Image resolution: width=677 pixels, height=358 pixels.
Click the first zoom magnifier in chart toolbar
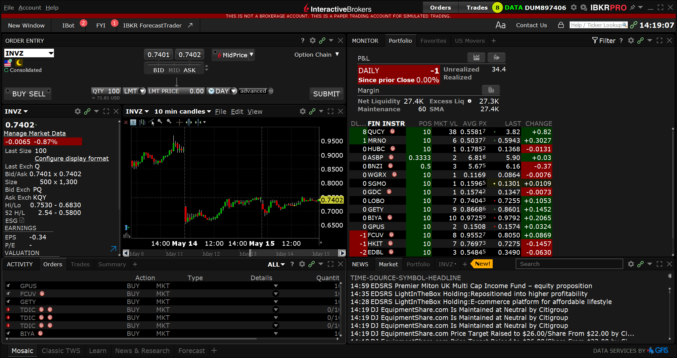(160, 122)
